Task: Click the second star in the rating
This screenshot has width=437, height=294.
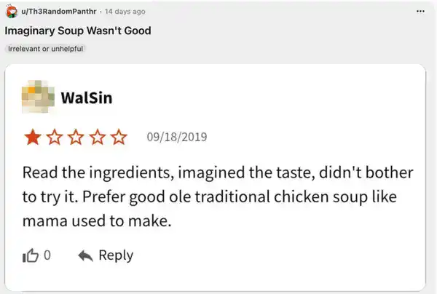Action: [54, 137]
